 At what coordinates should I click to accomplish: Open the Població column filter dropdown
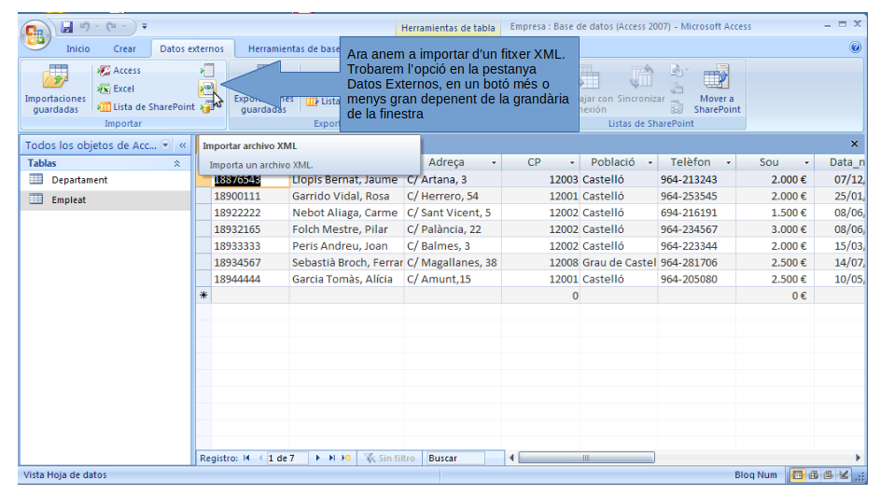point(650,162)
